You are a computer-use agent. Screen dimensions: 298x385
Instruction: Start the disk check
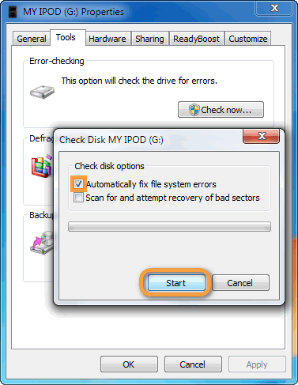(x=176, y=283)
